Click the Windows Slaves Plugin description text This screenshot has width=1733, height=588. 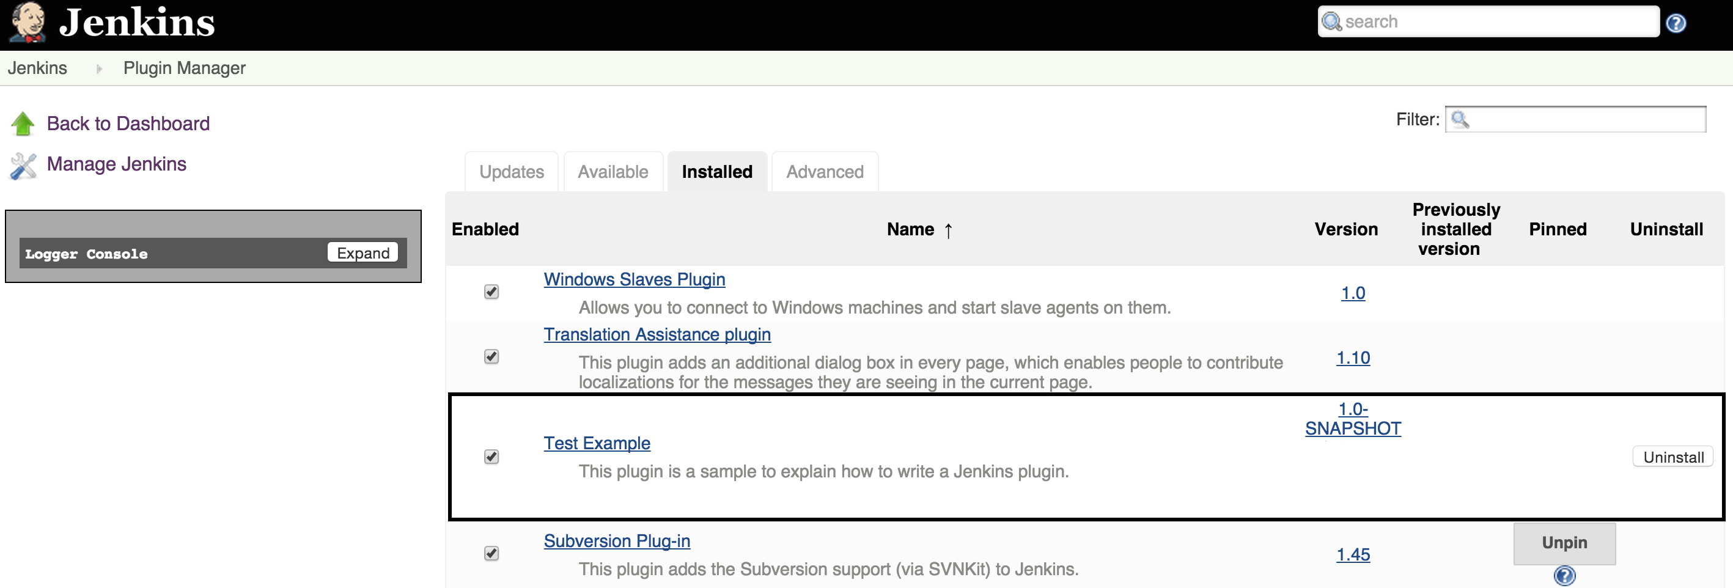[875, 308]
